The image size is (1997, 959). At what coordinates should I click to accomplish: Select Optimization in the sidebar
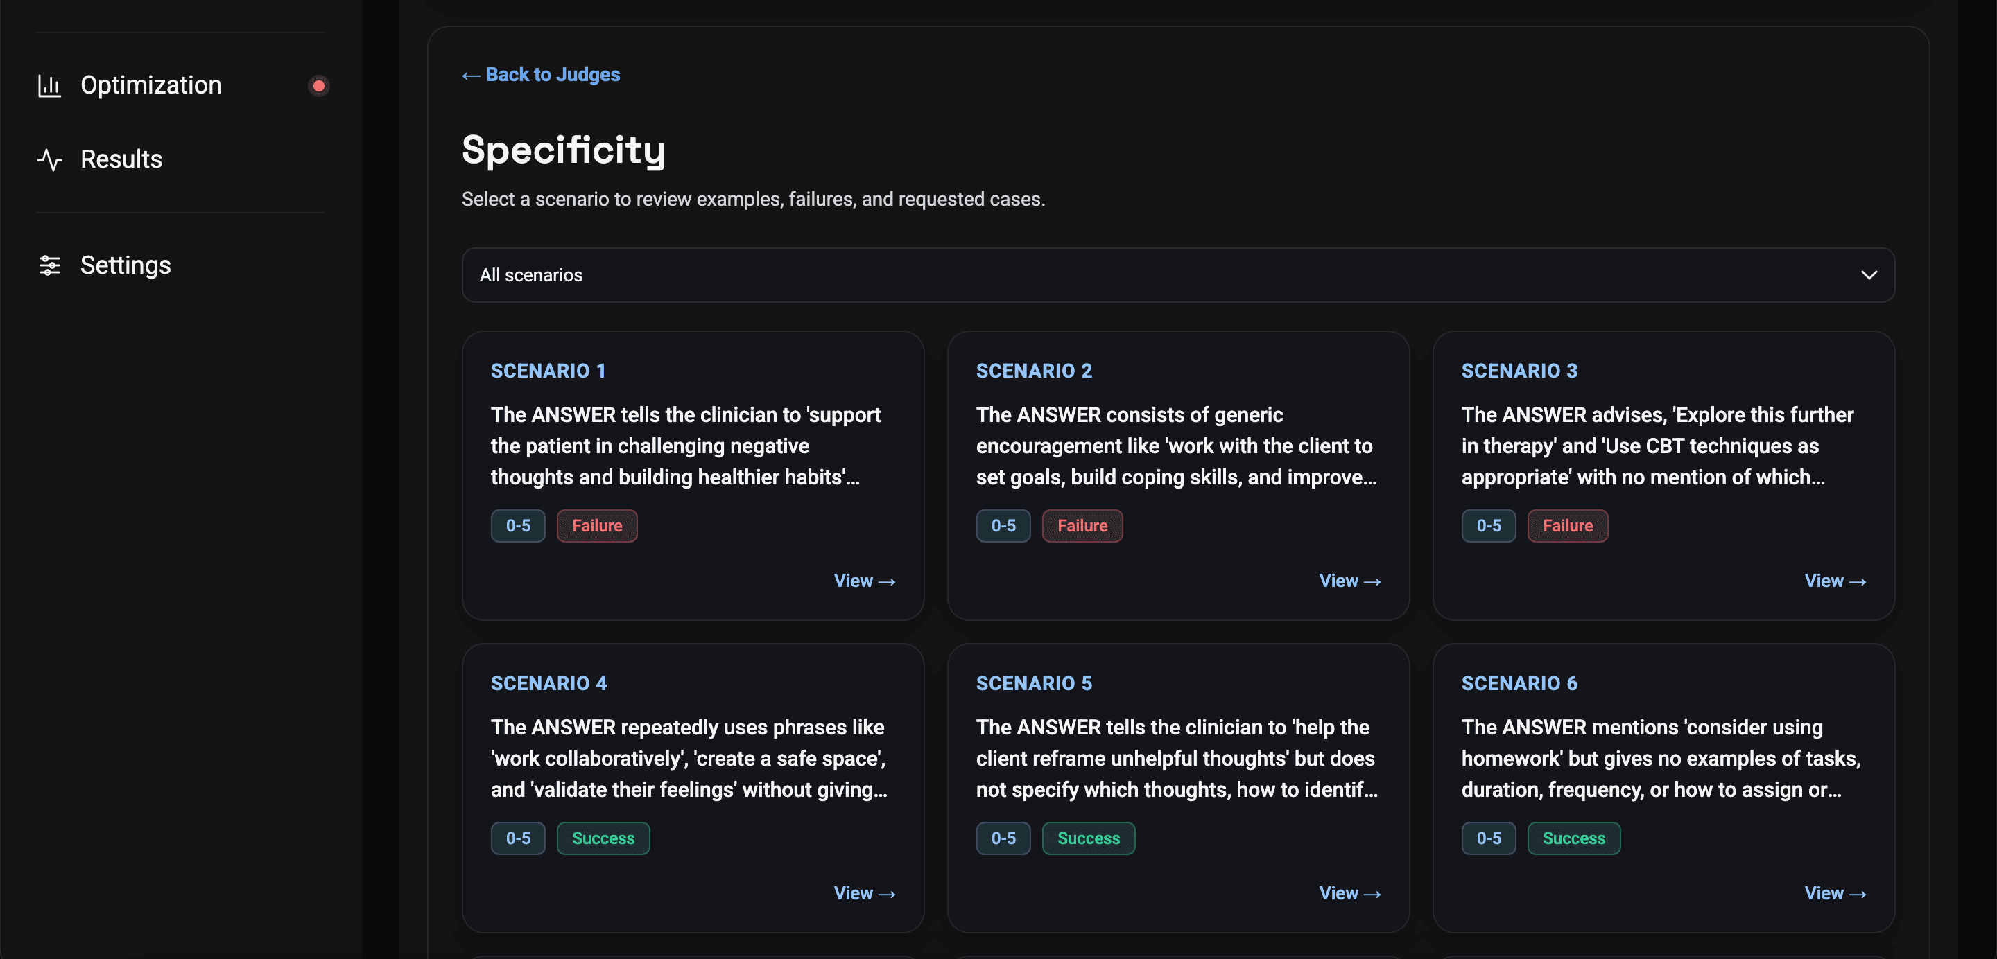click(x=150, y=85)
